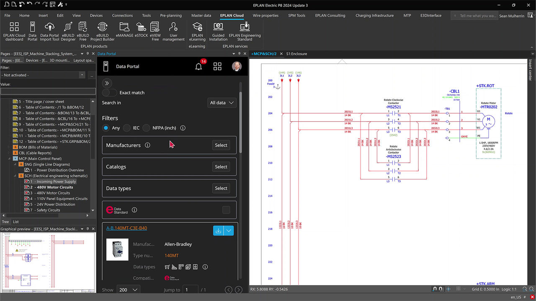The image size is (536, 301).
Task: Open the Show zoom level dropdown
Action: (128, 289)
